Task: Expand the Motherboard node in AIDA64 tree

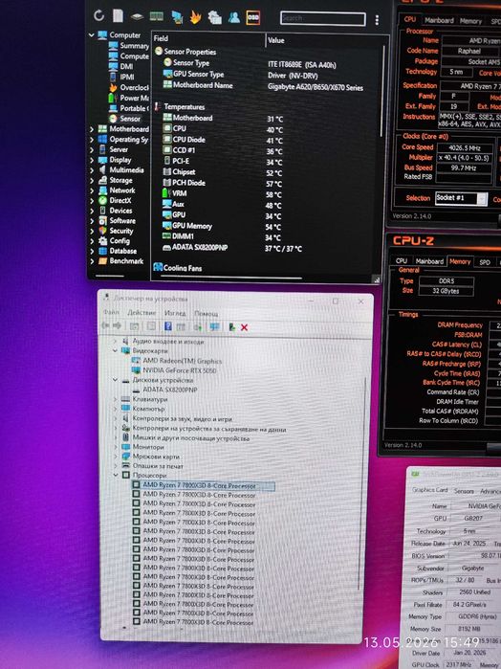Action: [x=92, y=129]
